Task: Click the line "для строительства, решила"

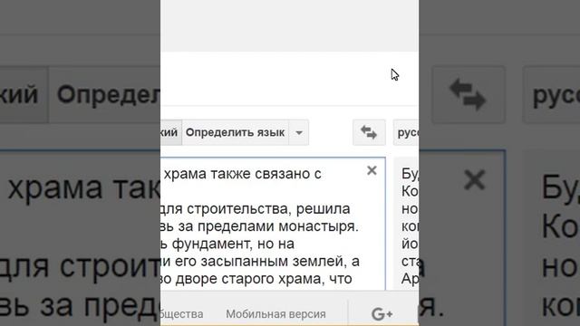Action: (x=256, y=209)
